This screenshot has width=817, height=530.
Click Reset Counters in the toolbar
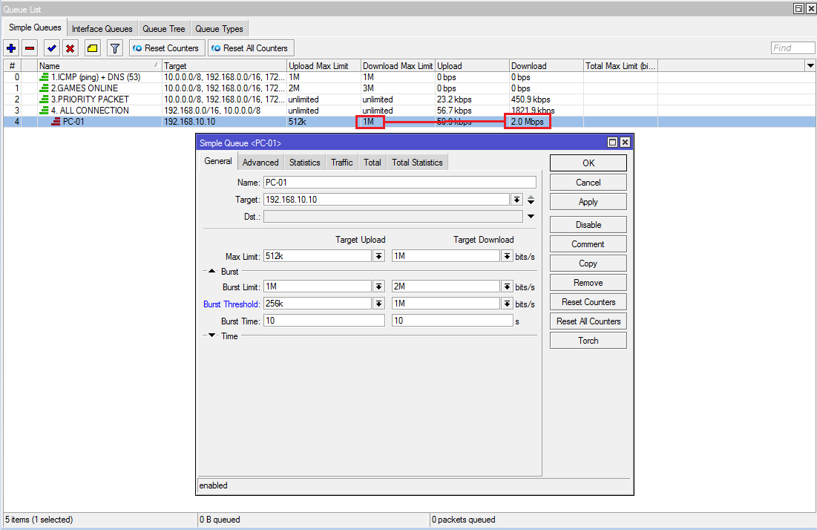pyautogui.click(x=166, y=48)
